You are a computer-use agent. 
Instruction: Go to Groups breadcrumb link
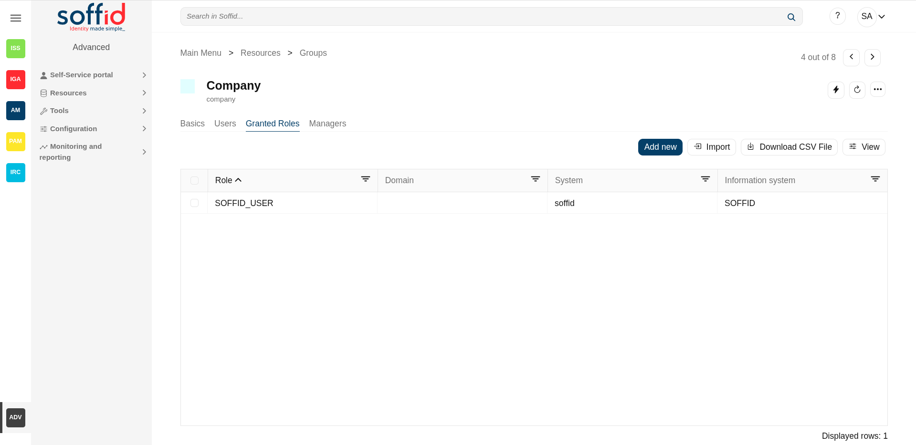(313, 53)
